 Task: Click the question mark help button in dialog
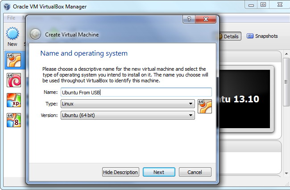pos(189,20)
